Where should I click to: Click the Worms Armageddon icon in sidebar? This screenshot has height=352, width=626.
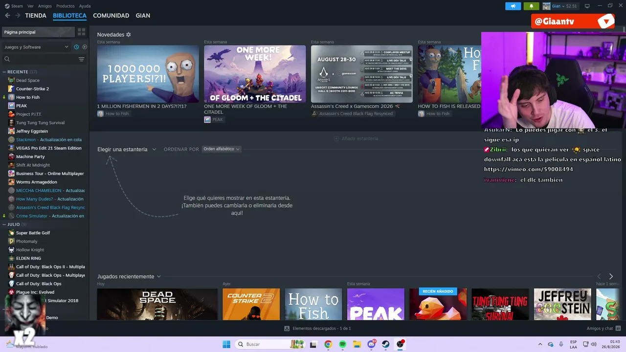11,182
